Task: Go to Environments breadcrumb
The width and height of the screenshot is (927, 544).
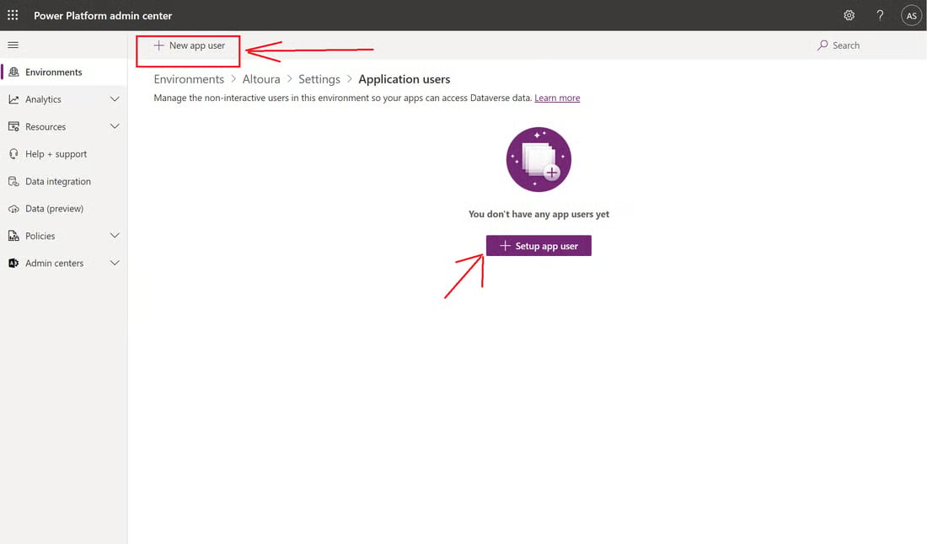Action: (189, 79)
